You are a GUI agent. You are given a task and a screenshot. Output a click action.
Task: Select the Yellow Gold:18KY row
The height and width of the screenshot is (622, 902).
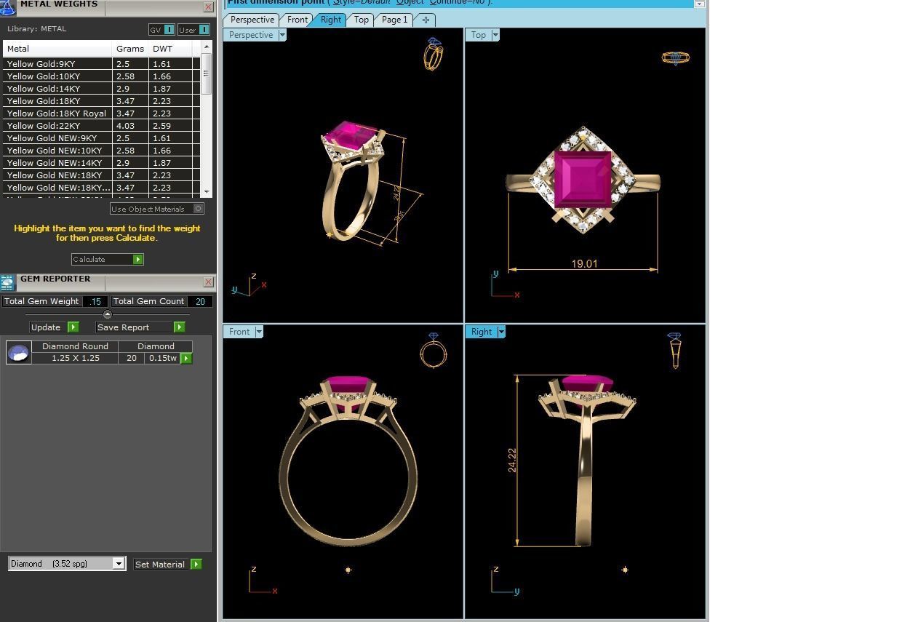[x=101, y=101]
